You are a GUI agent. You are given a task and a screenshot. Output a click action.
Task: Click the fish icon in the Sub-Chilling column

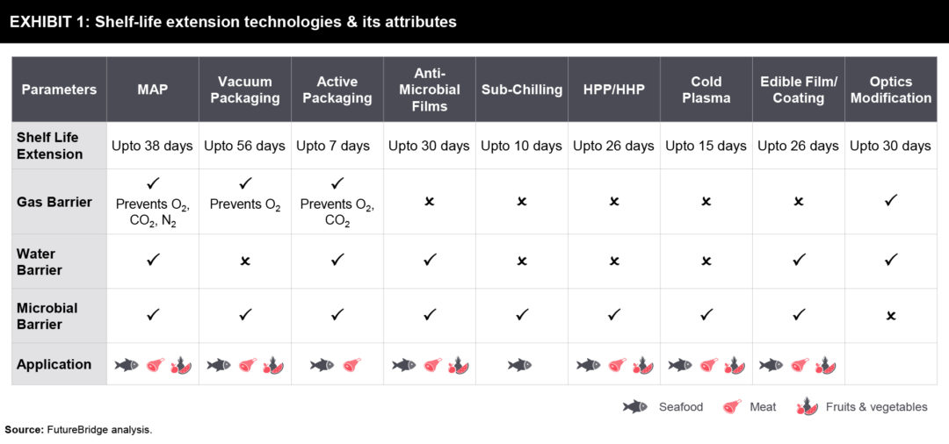click(x=520, y=364)
